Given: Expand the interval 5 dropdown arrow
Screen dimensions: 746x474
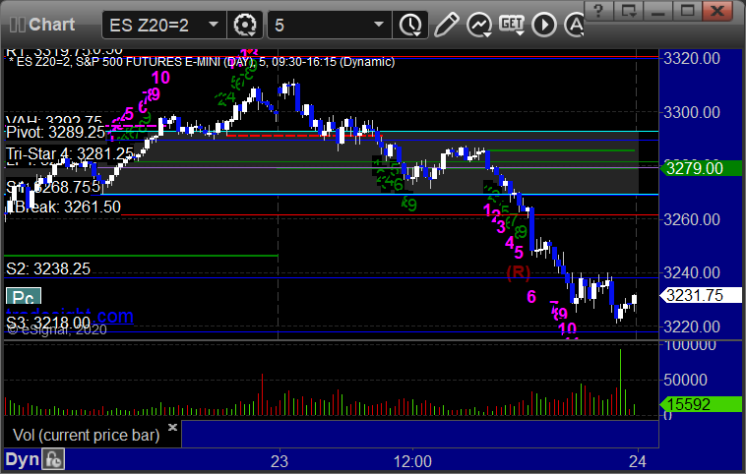Looking at the screenshot, I should 379,25.
